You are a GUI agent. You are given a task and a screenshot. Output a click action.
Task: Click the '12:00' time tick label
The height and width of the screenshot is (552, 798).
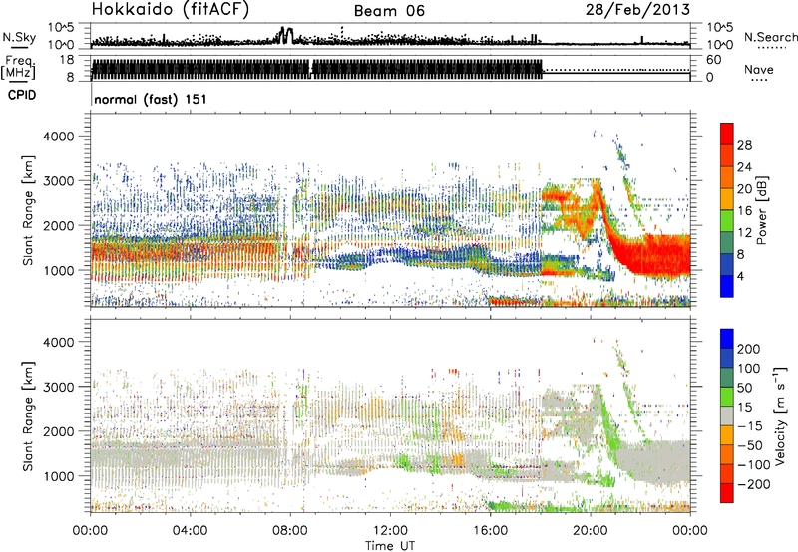coord(390,531)
